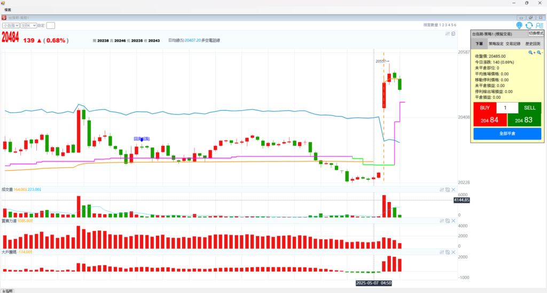Image resolution: width=547 pixels, height=293 pixels.
Task: Click the 今日漲跌: 140 (0.69%) row
Action: tap(494, 62)
